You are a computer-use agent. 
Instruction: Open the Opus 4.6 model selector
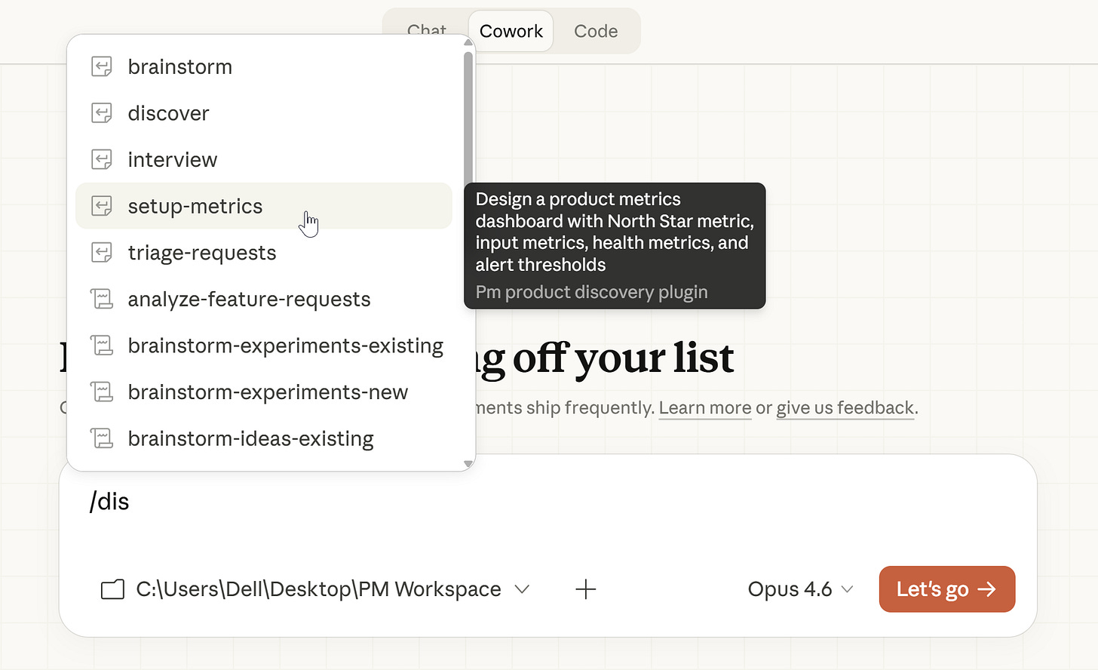point(800,589)
